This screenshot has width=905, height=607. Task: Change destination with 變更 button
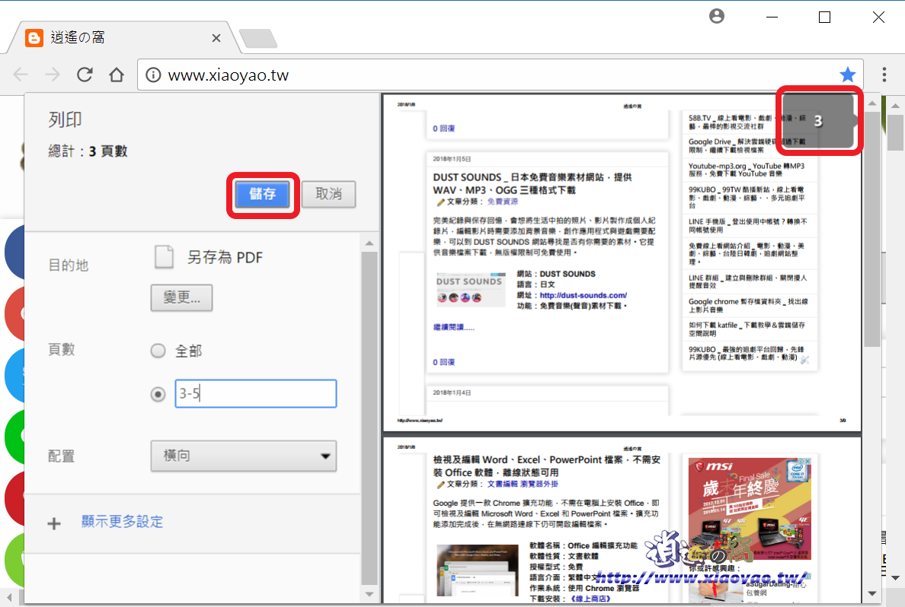(x=181, y=297)
